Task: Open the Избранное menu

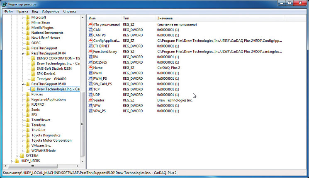Action: coord(51,12)
